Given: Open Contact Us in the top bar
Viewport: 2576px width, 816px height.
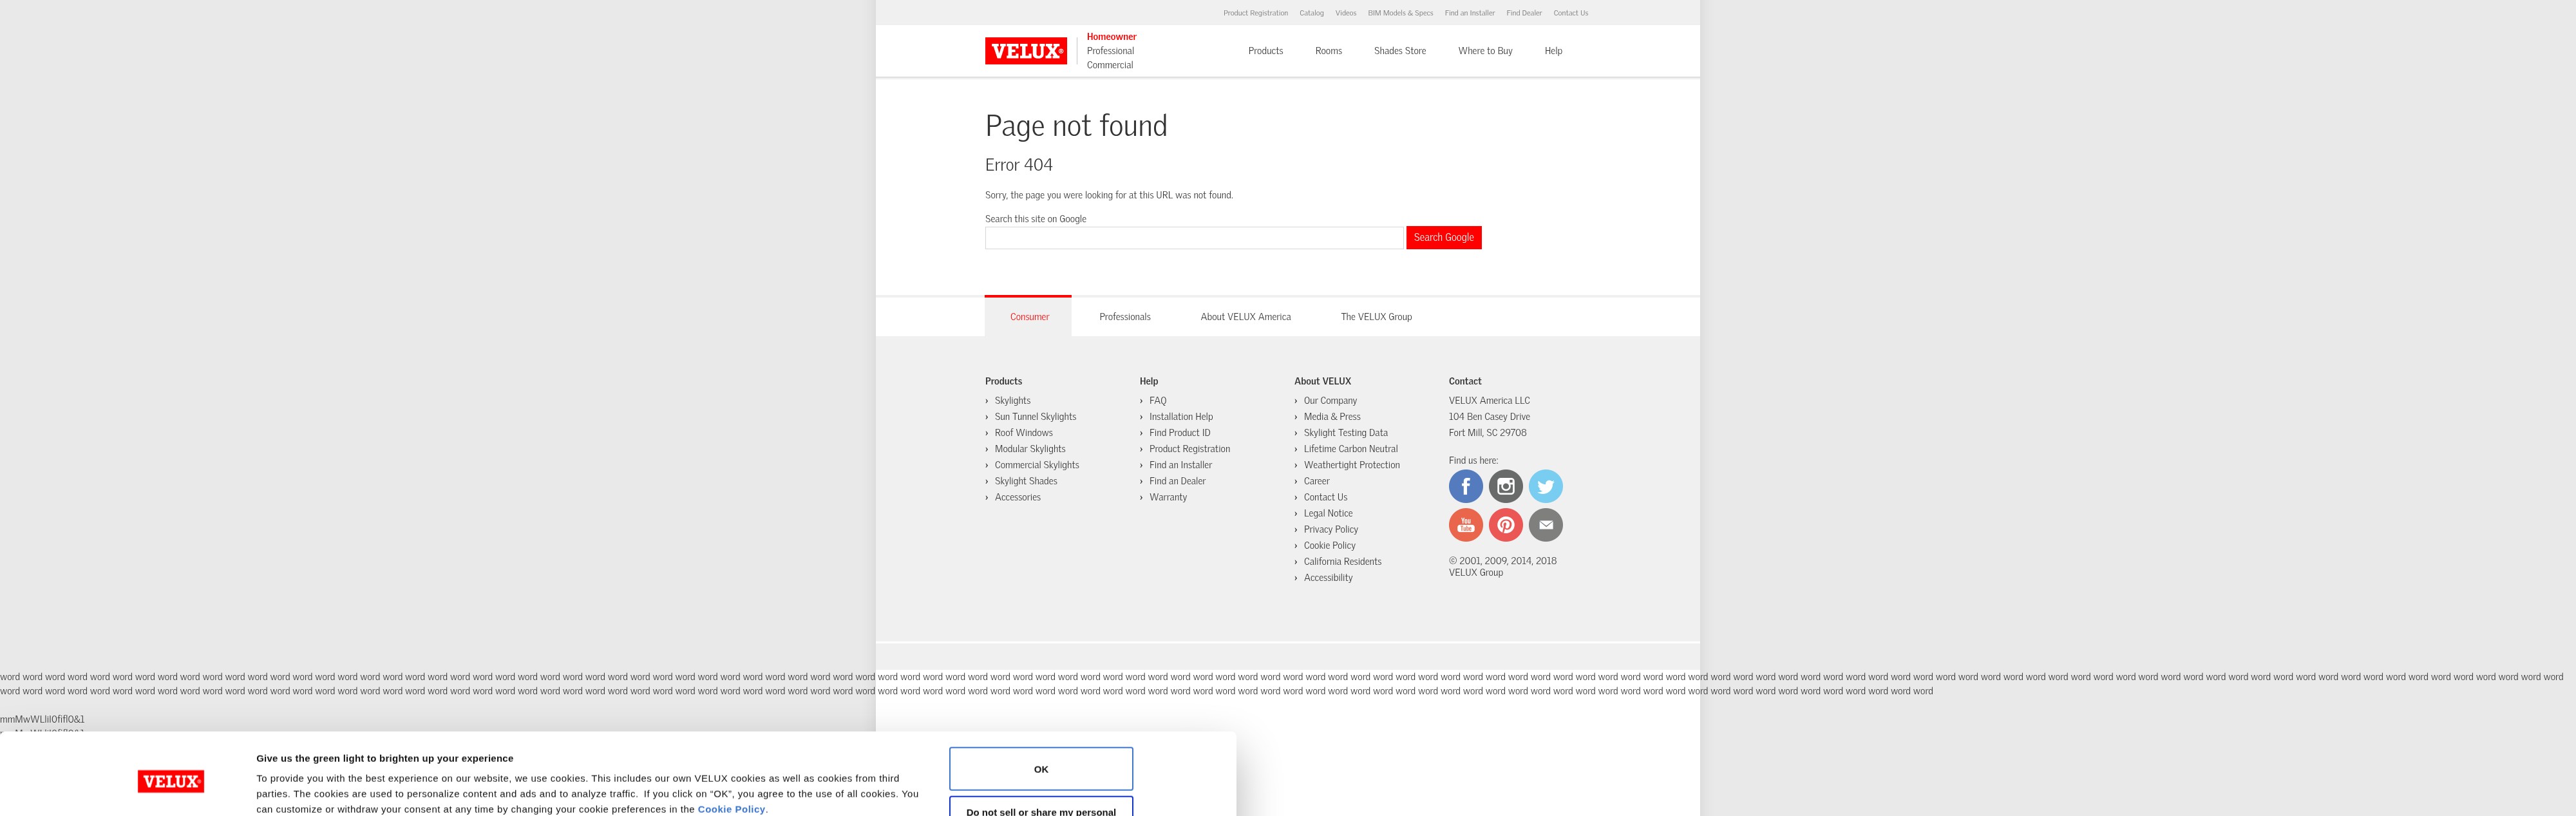Looking at the screenshot, I should coord(1570,13).
